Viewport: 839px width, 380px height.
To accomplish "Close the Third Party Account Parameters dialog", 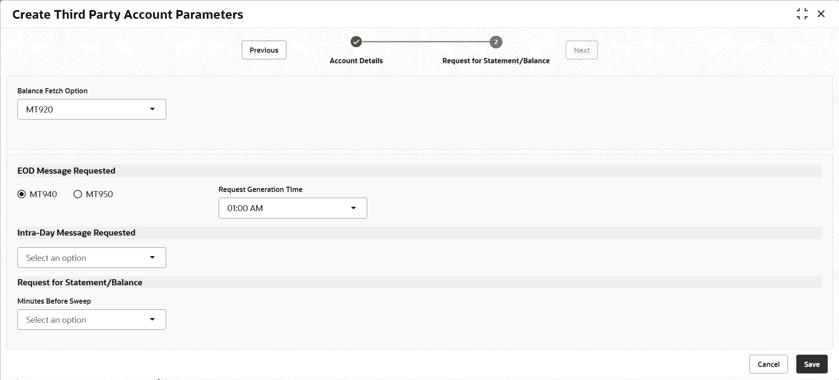I will coord(821,14).
